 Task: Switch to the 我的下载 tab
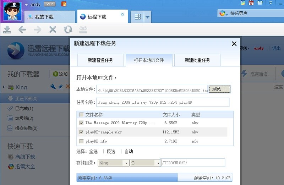(x=50, y=17)
